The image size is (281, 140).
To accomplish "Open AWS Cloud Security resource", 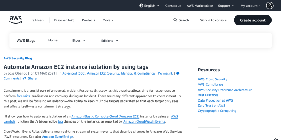I will point(213,79).
